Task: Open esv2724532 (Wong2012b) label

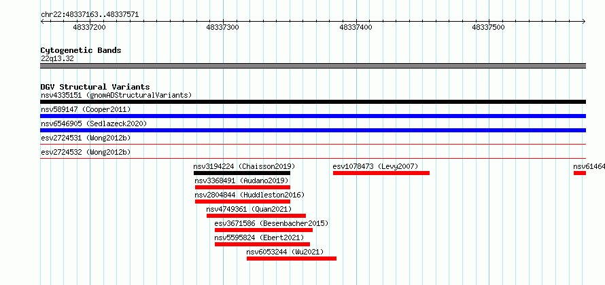Action: point(86,152)
